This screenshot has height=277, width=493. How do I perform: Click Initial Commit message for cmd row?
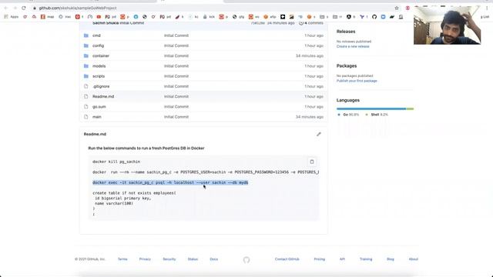tap(176, 35)
